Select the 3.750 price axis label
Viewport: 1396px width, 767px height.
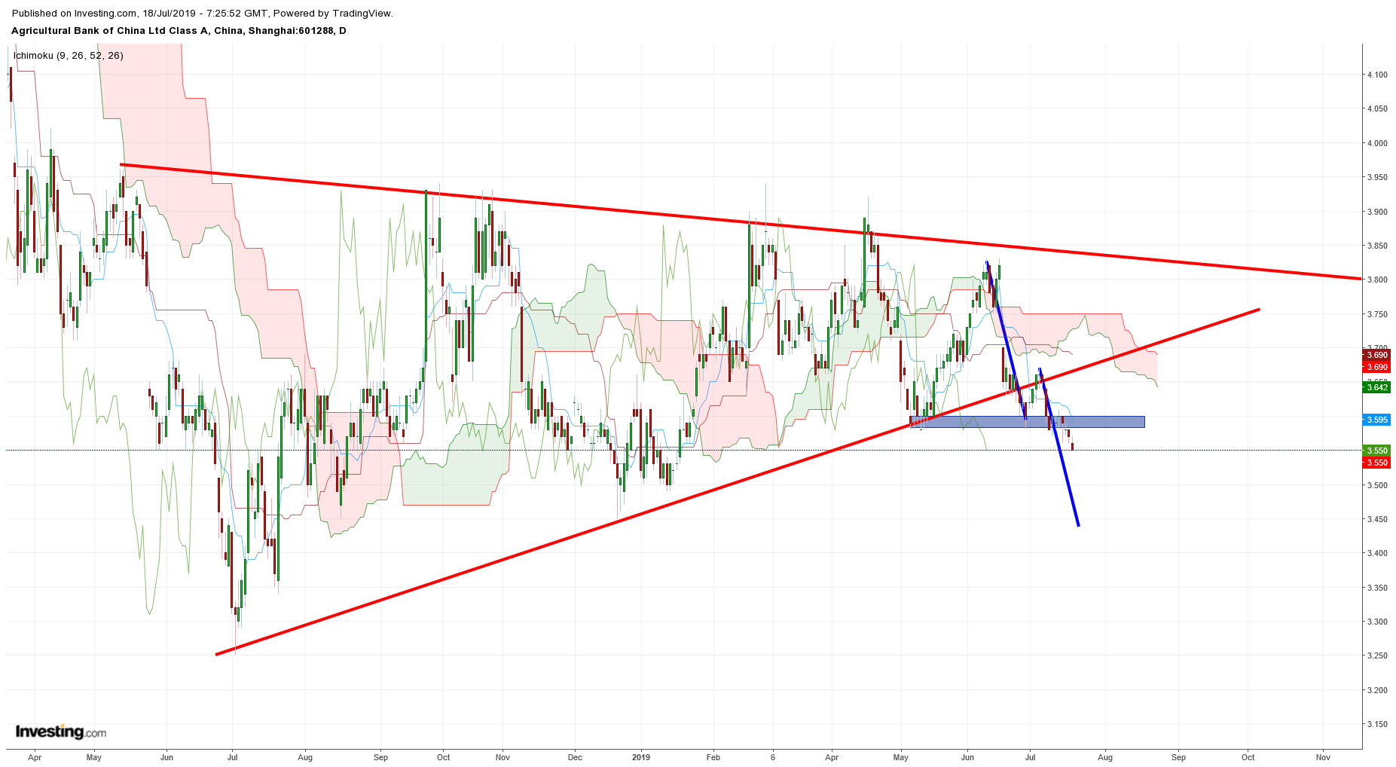pos(1377,314)
